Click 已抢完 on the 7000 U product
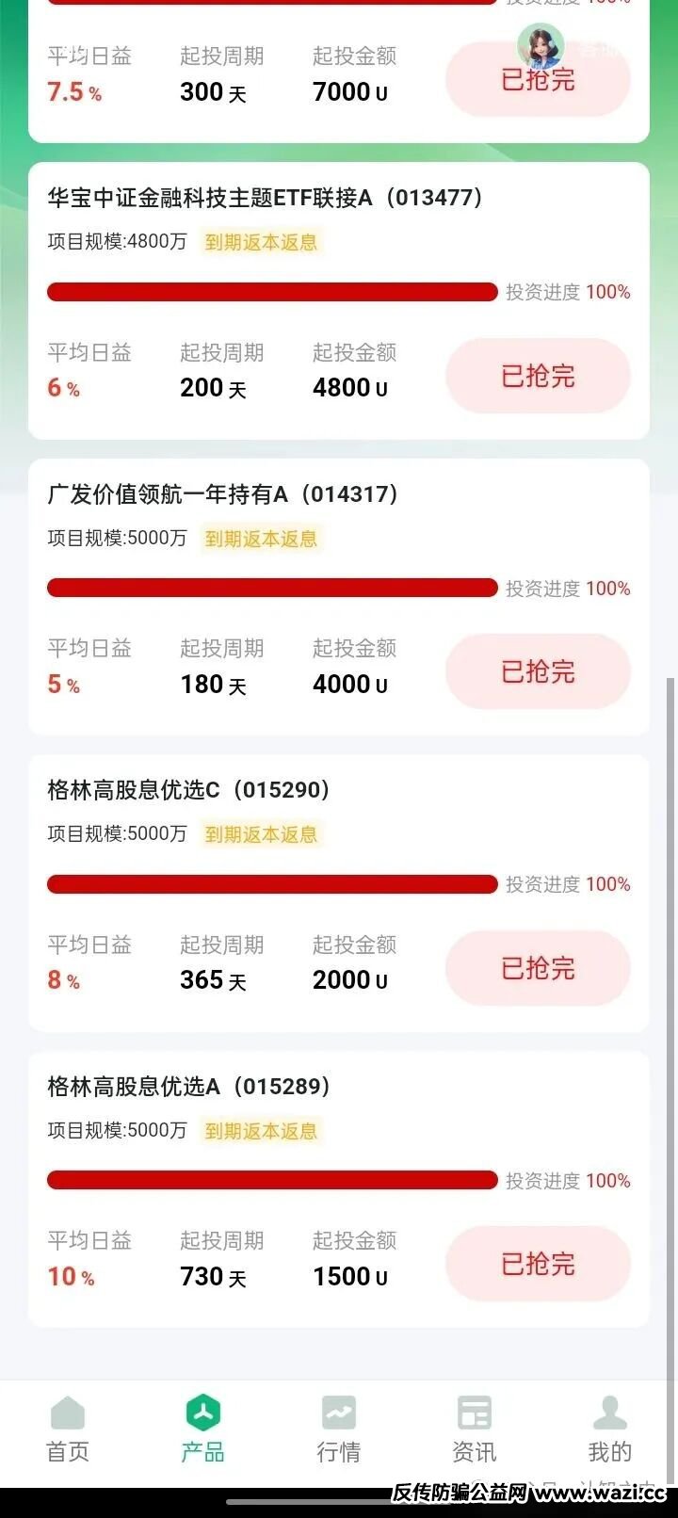Viewport: 678px width, 1518px height. [538, 80]
